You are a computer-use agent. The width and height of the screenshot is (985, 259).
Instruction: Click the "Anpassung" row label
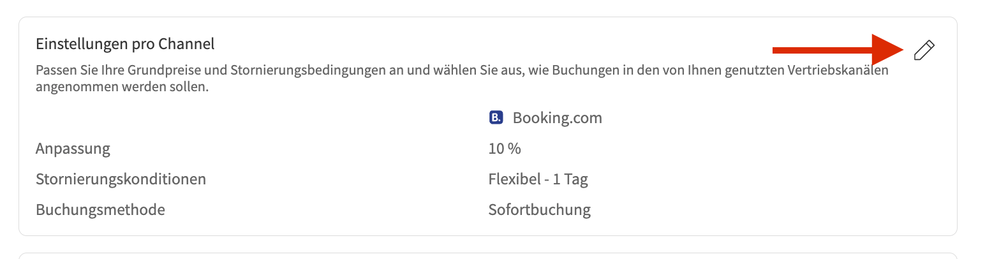coord(73,149)
